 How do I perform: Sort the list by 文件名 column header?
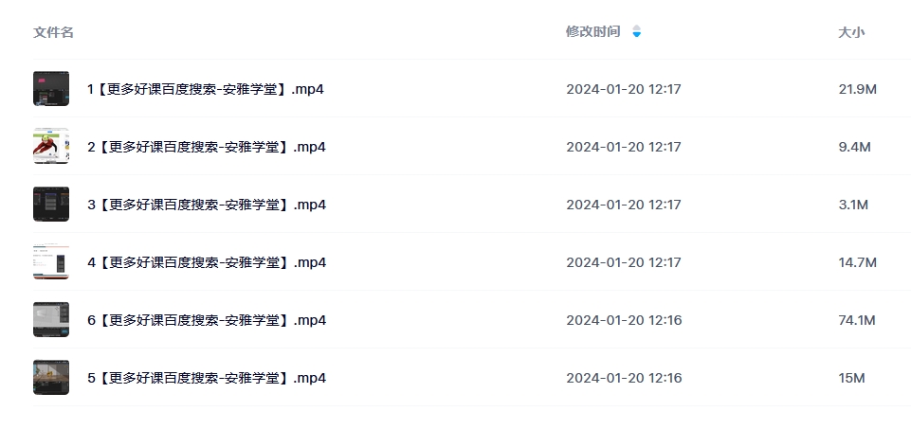[x=53, y=32]
